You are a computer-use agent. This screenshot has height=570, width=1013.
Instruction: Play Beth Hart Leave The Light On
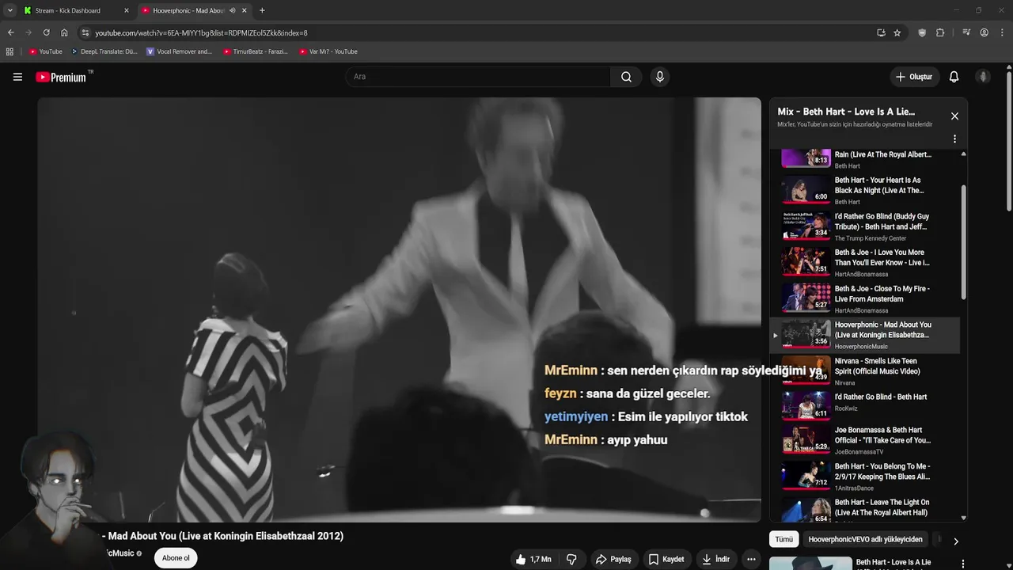[866, 509]
